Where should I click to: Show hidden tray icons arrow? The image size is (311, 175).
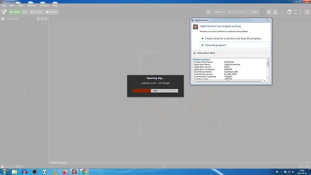click(x=281, y=172)
